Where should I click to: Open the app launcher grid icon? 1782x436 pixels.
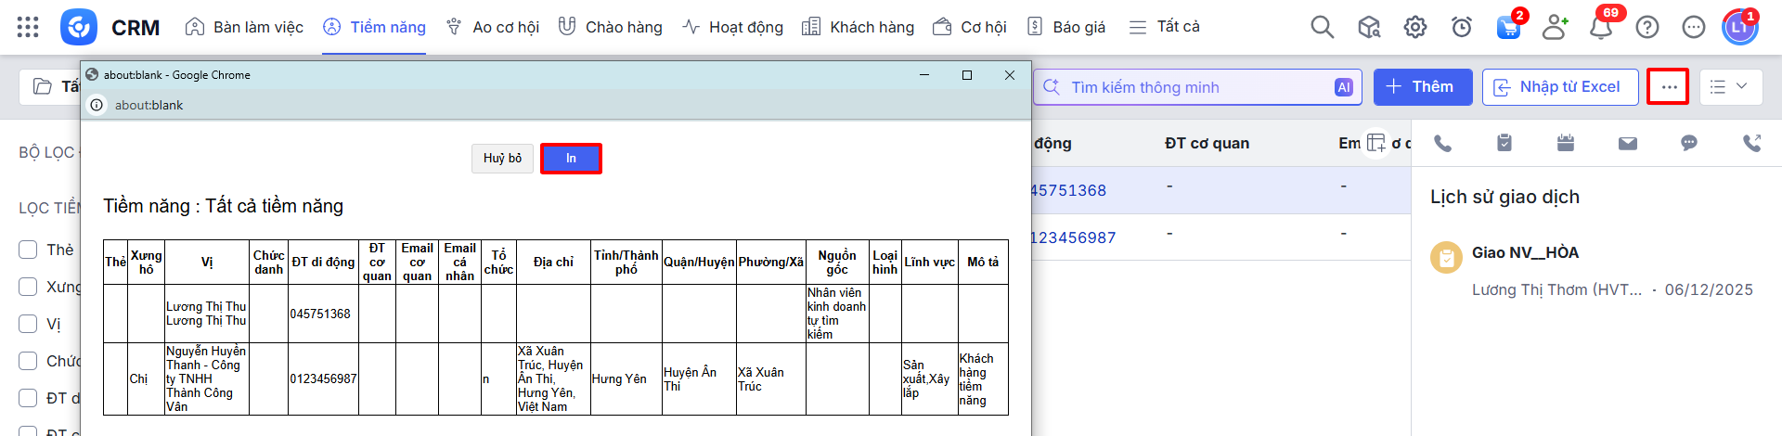point(28,27)
